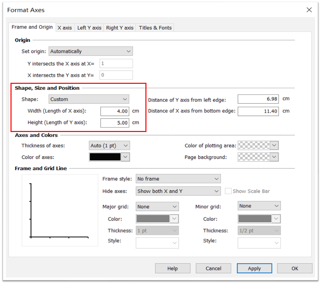Open Minor grid Style dropdown
The height and width of the screenshot is (284, 321).
point(259,243)
